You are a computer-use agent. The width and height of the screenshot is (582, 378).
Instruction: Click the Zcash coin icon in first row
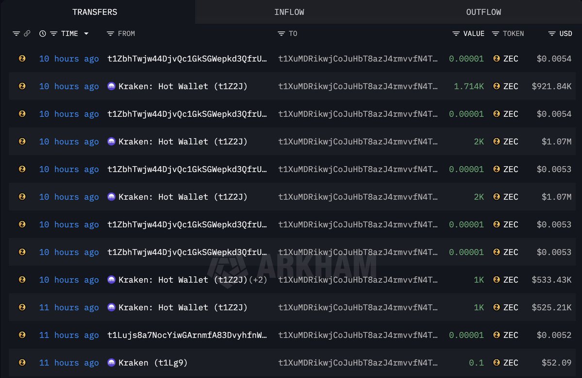click(x=22, y=59)
